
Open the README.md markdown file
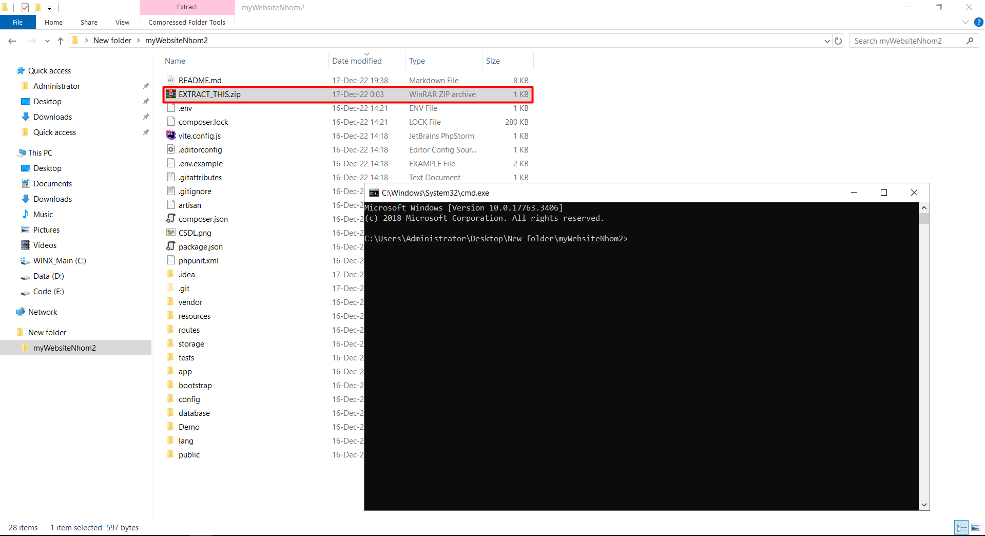pos(200,80)
